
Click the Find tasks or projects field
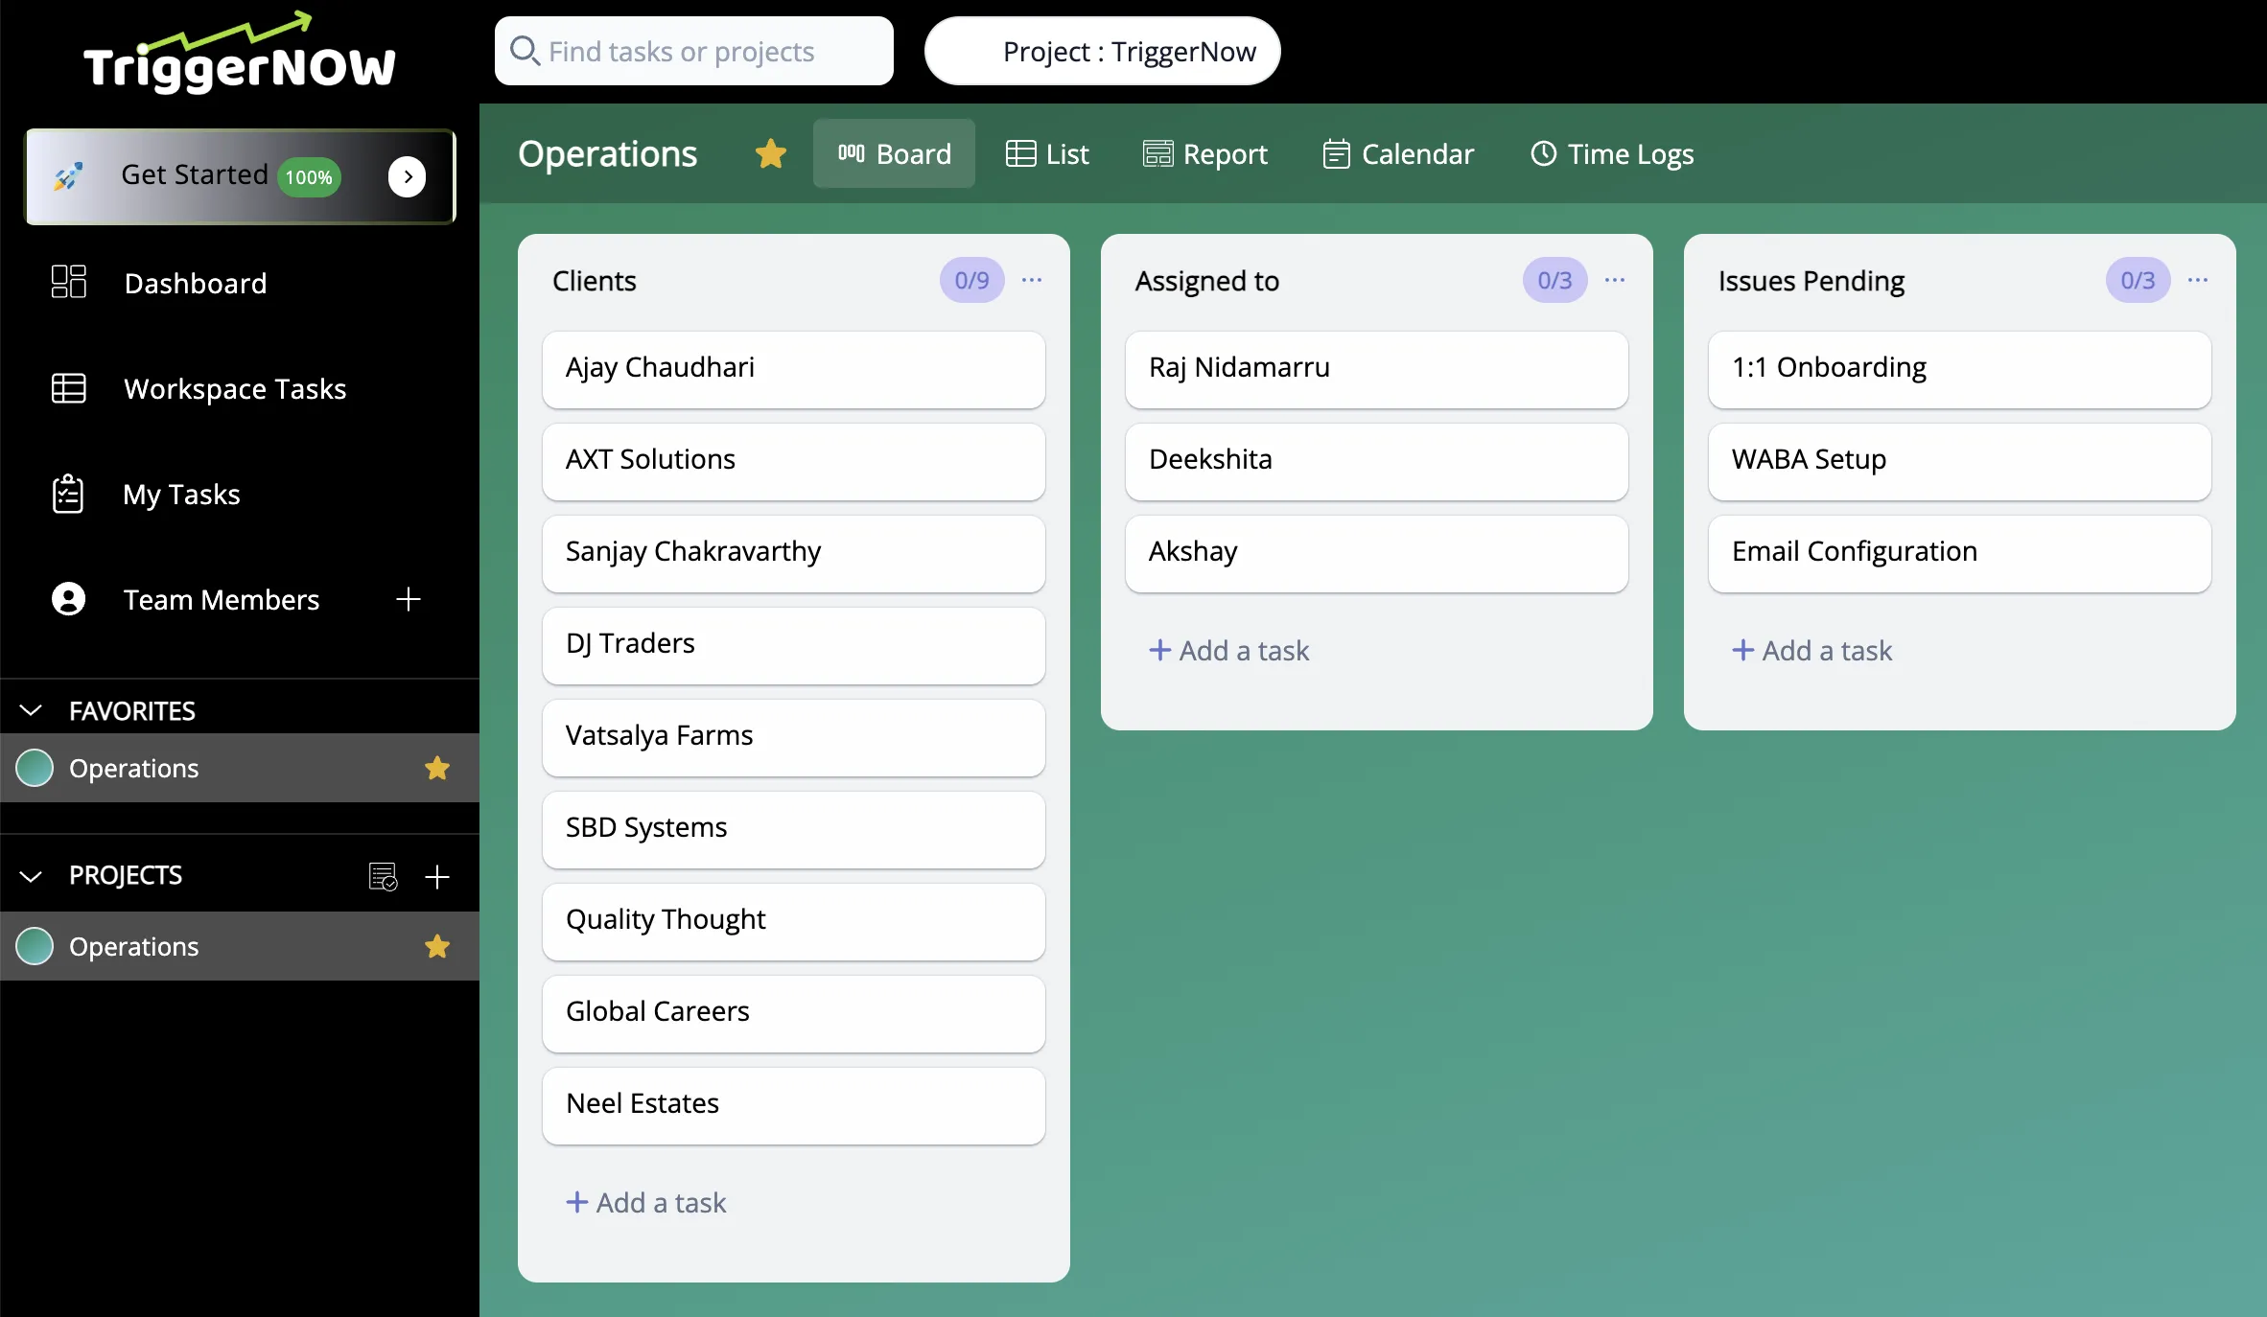[x=694, y=51]
